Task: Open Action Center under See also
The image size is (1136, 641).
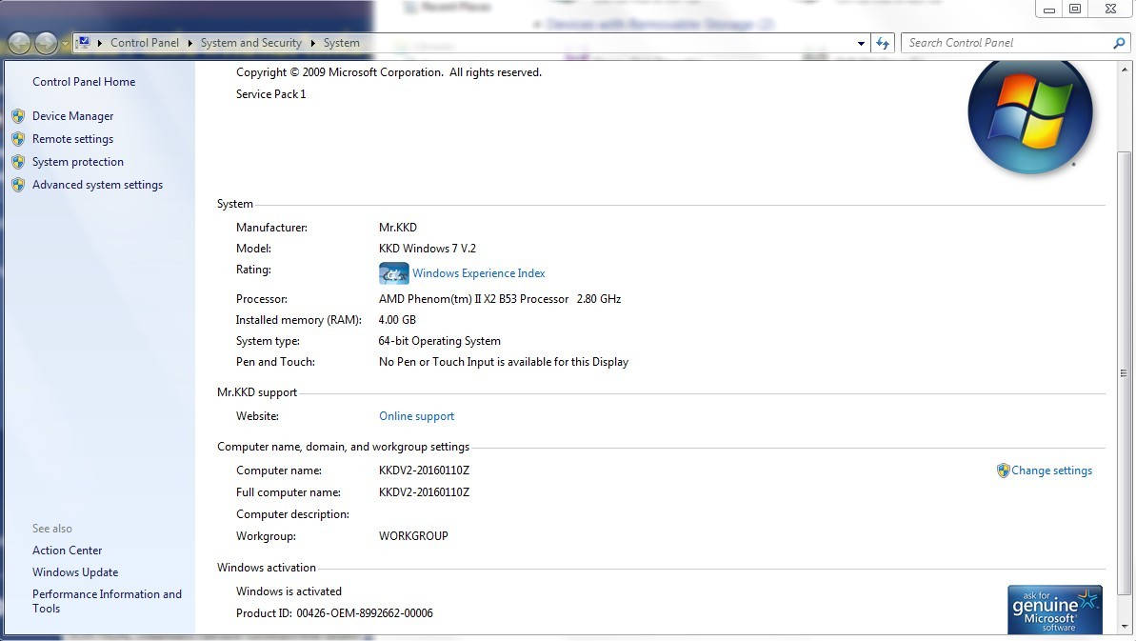Action: coord(68,551)
